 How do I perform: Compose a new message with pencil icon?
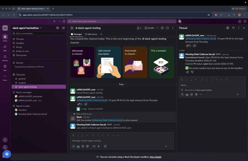point(63,28)
